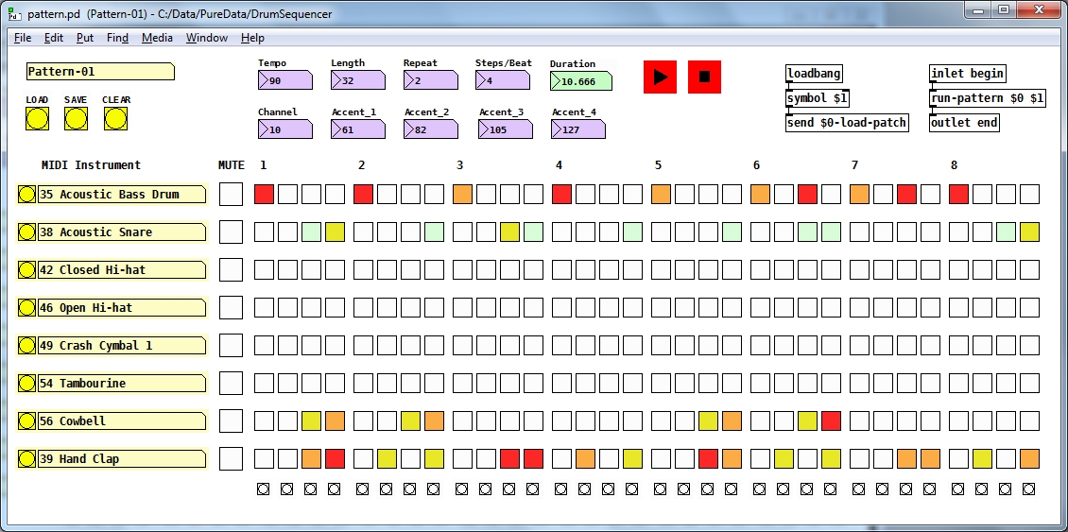
Task: Open the Help menu
Action: [x=252, y=38]
